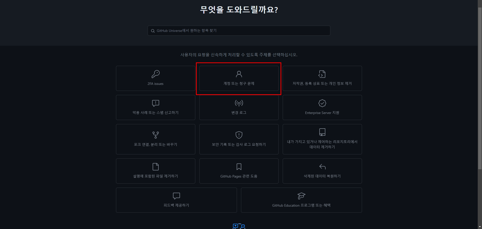Click the magnifier icon in the search box
482x229 pixels.
click(153, 31)
